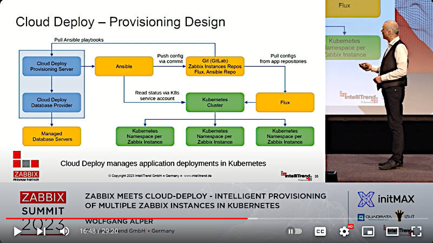The width and height of the screenshot is (433, 243).
Task: Click the talk title banner text
Action: 206,201
